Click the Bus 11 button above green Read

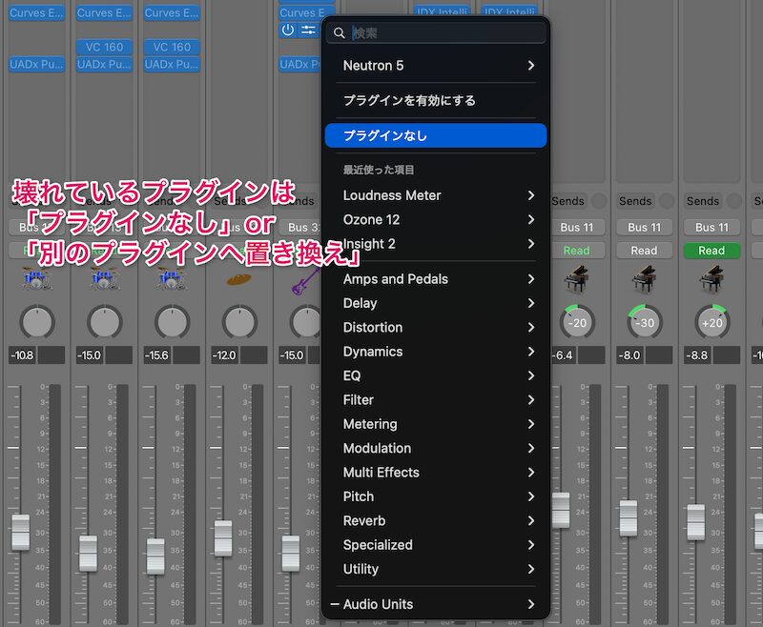coord(711,227)
